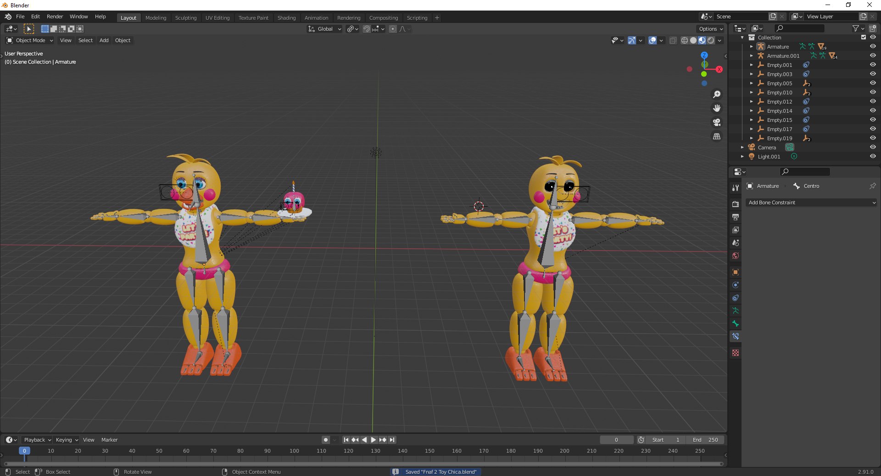The width and height of the screenshot is (881, 476).
Task: Click the Zoom view magnifier icon
Action: pos(717,94)
